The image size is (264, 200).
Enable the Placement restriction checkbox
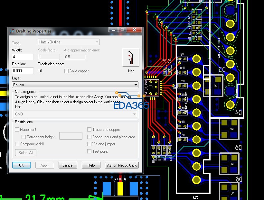coord(17,130)
